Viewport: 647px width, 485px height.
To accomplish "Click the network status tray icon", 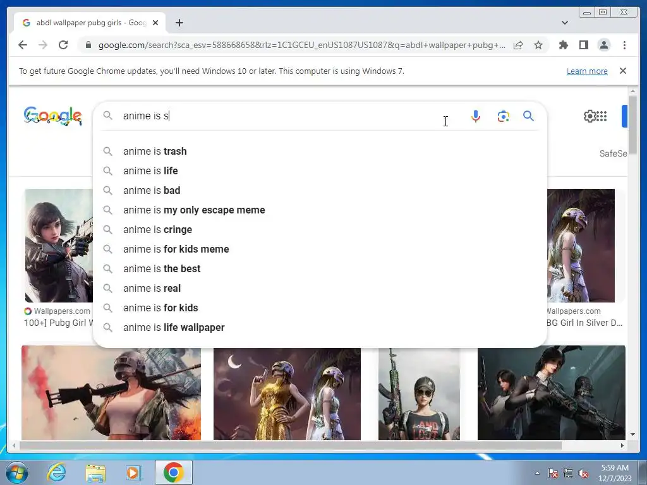I will coord(568,473).
